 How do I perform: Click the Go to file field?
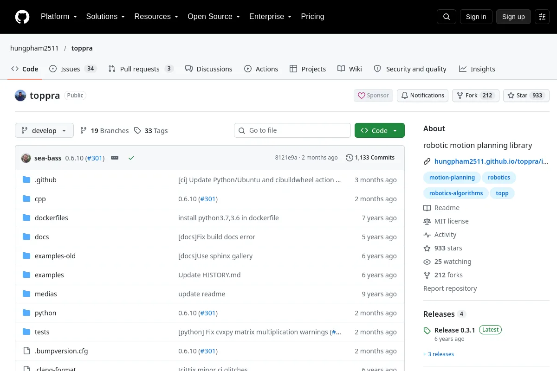click(292, 130)
